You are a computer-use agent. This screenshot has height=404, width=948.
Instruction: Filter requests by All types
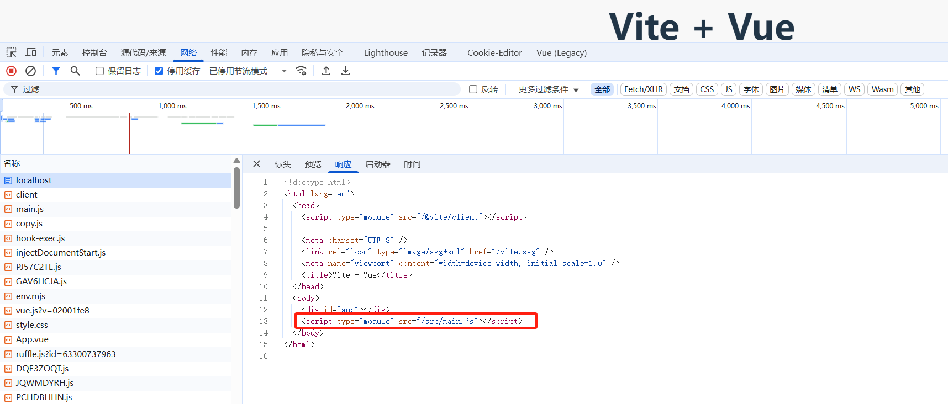point(602,89)
